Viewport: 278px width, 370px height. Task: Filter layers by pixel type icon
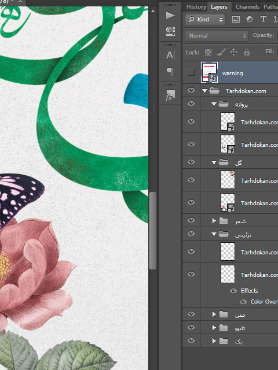tap(236, 19)
